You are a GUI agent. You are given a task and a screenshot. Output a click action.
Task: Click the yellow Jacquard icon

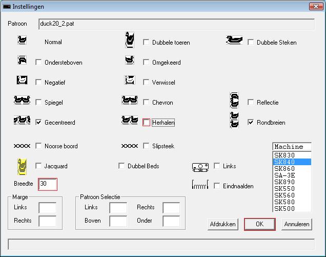(22, 165)
